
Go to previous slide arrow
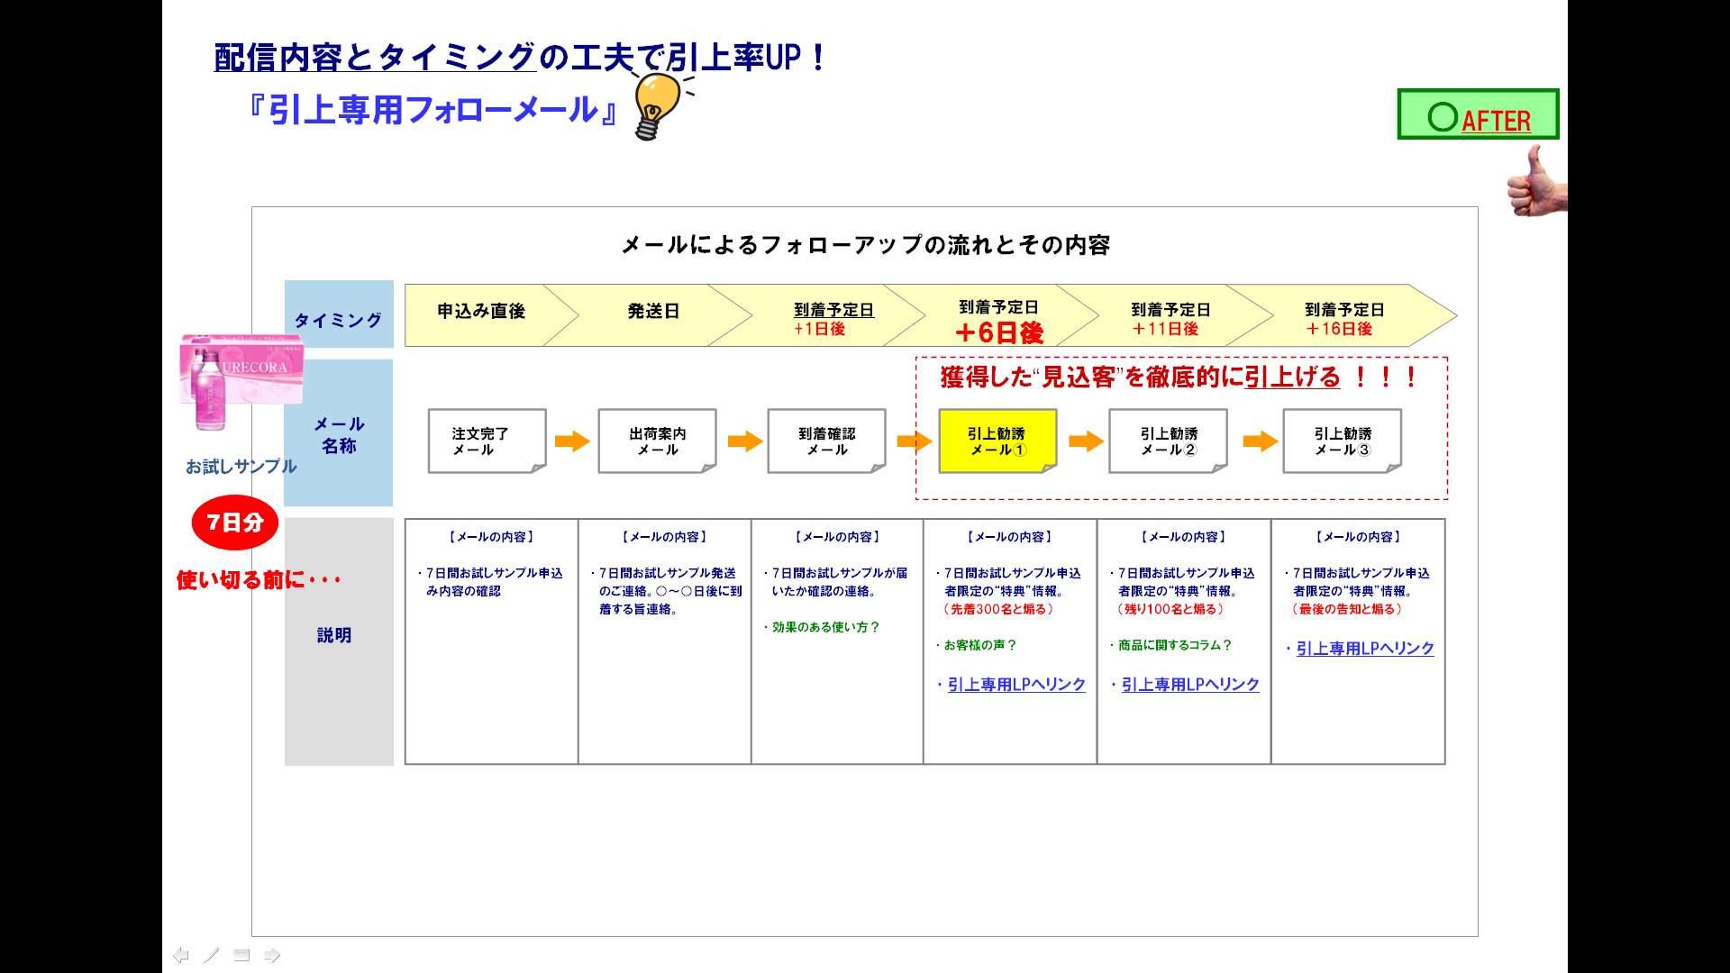(181, 955)
